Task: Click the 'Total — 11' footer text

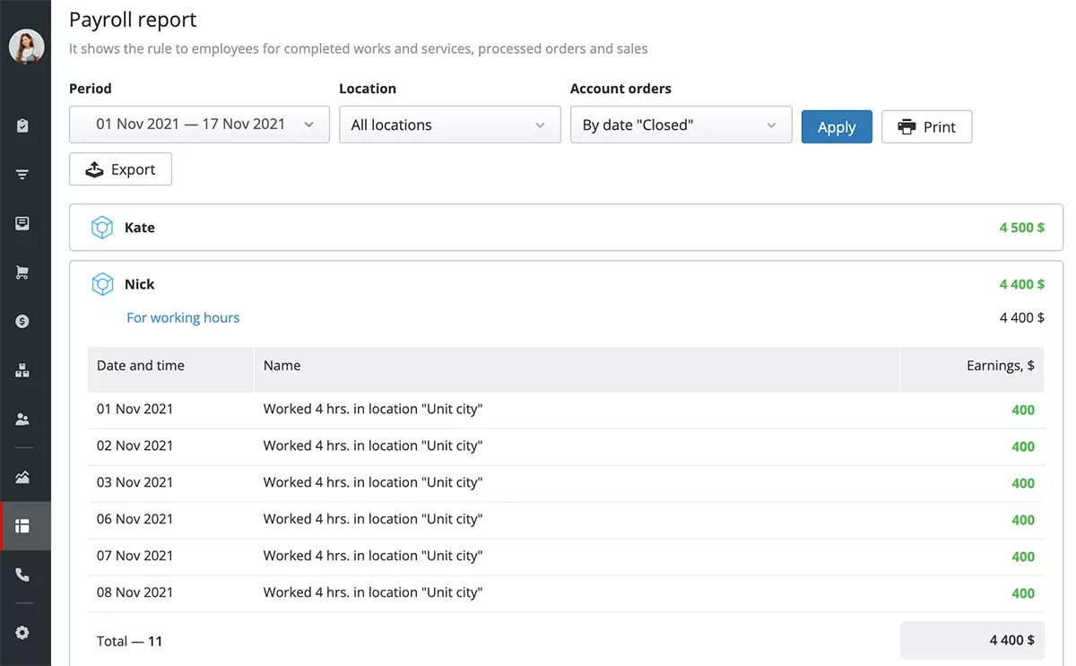Action: click(x=130, y=641)
